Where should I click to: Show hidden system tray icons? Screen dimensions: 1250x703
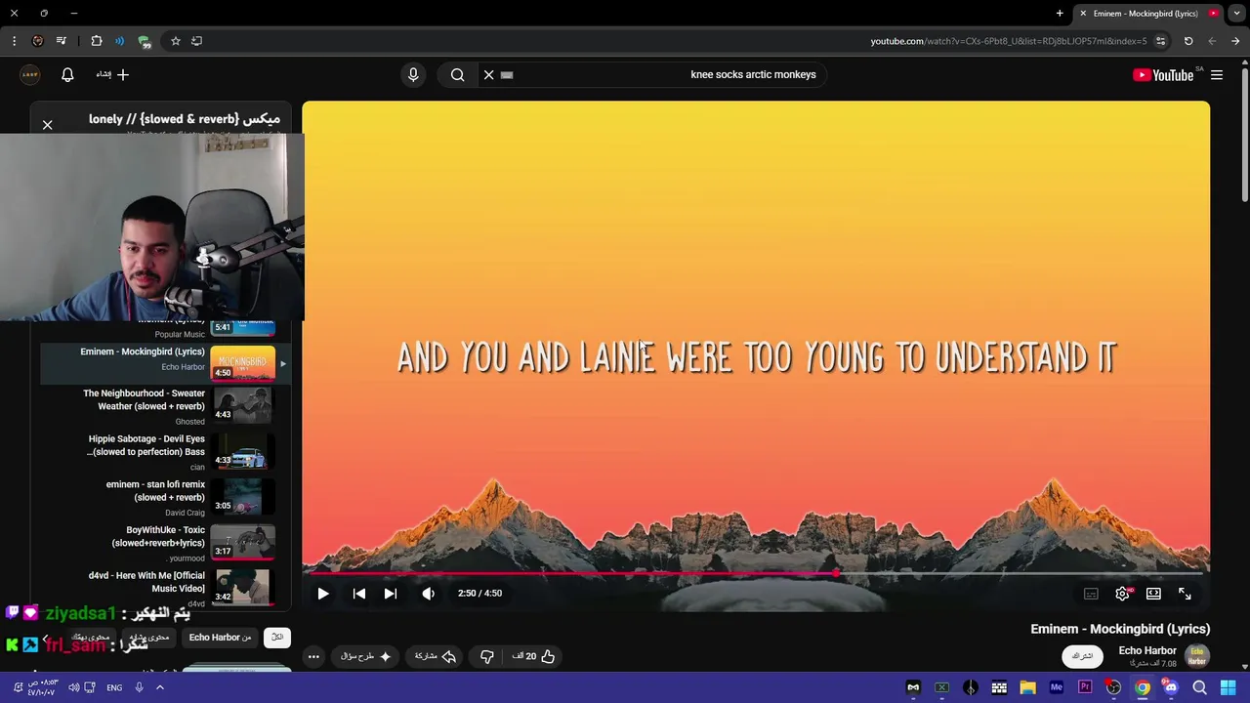tap(160, 687)
